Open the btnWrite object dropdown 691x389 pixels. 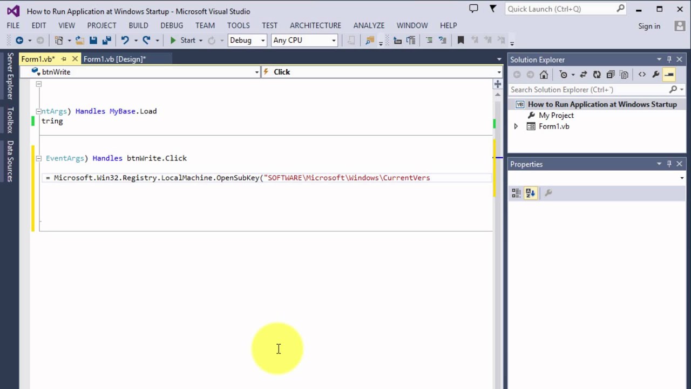pos(257,72)
